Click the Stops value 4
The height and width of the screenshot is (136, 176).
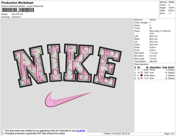[x=150, y=25]
